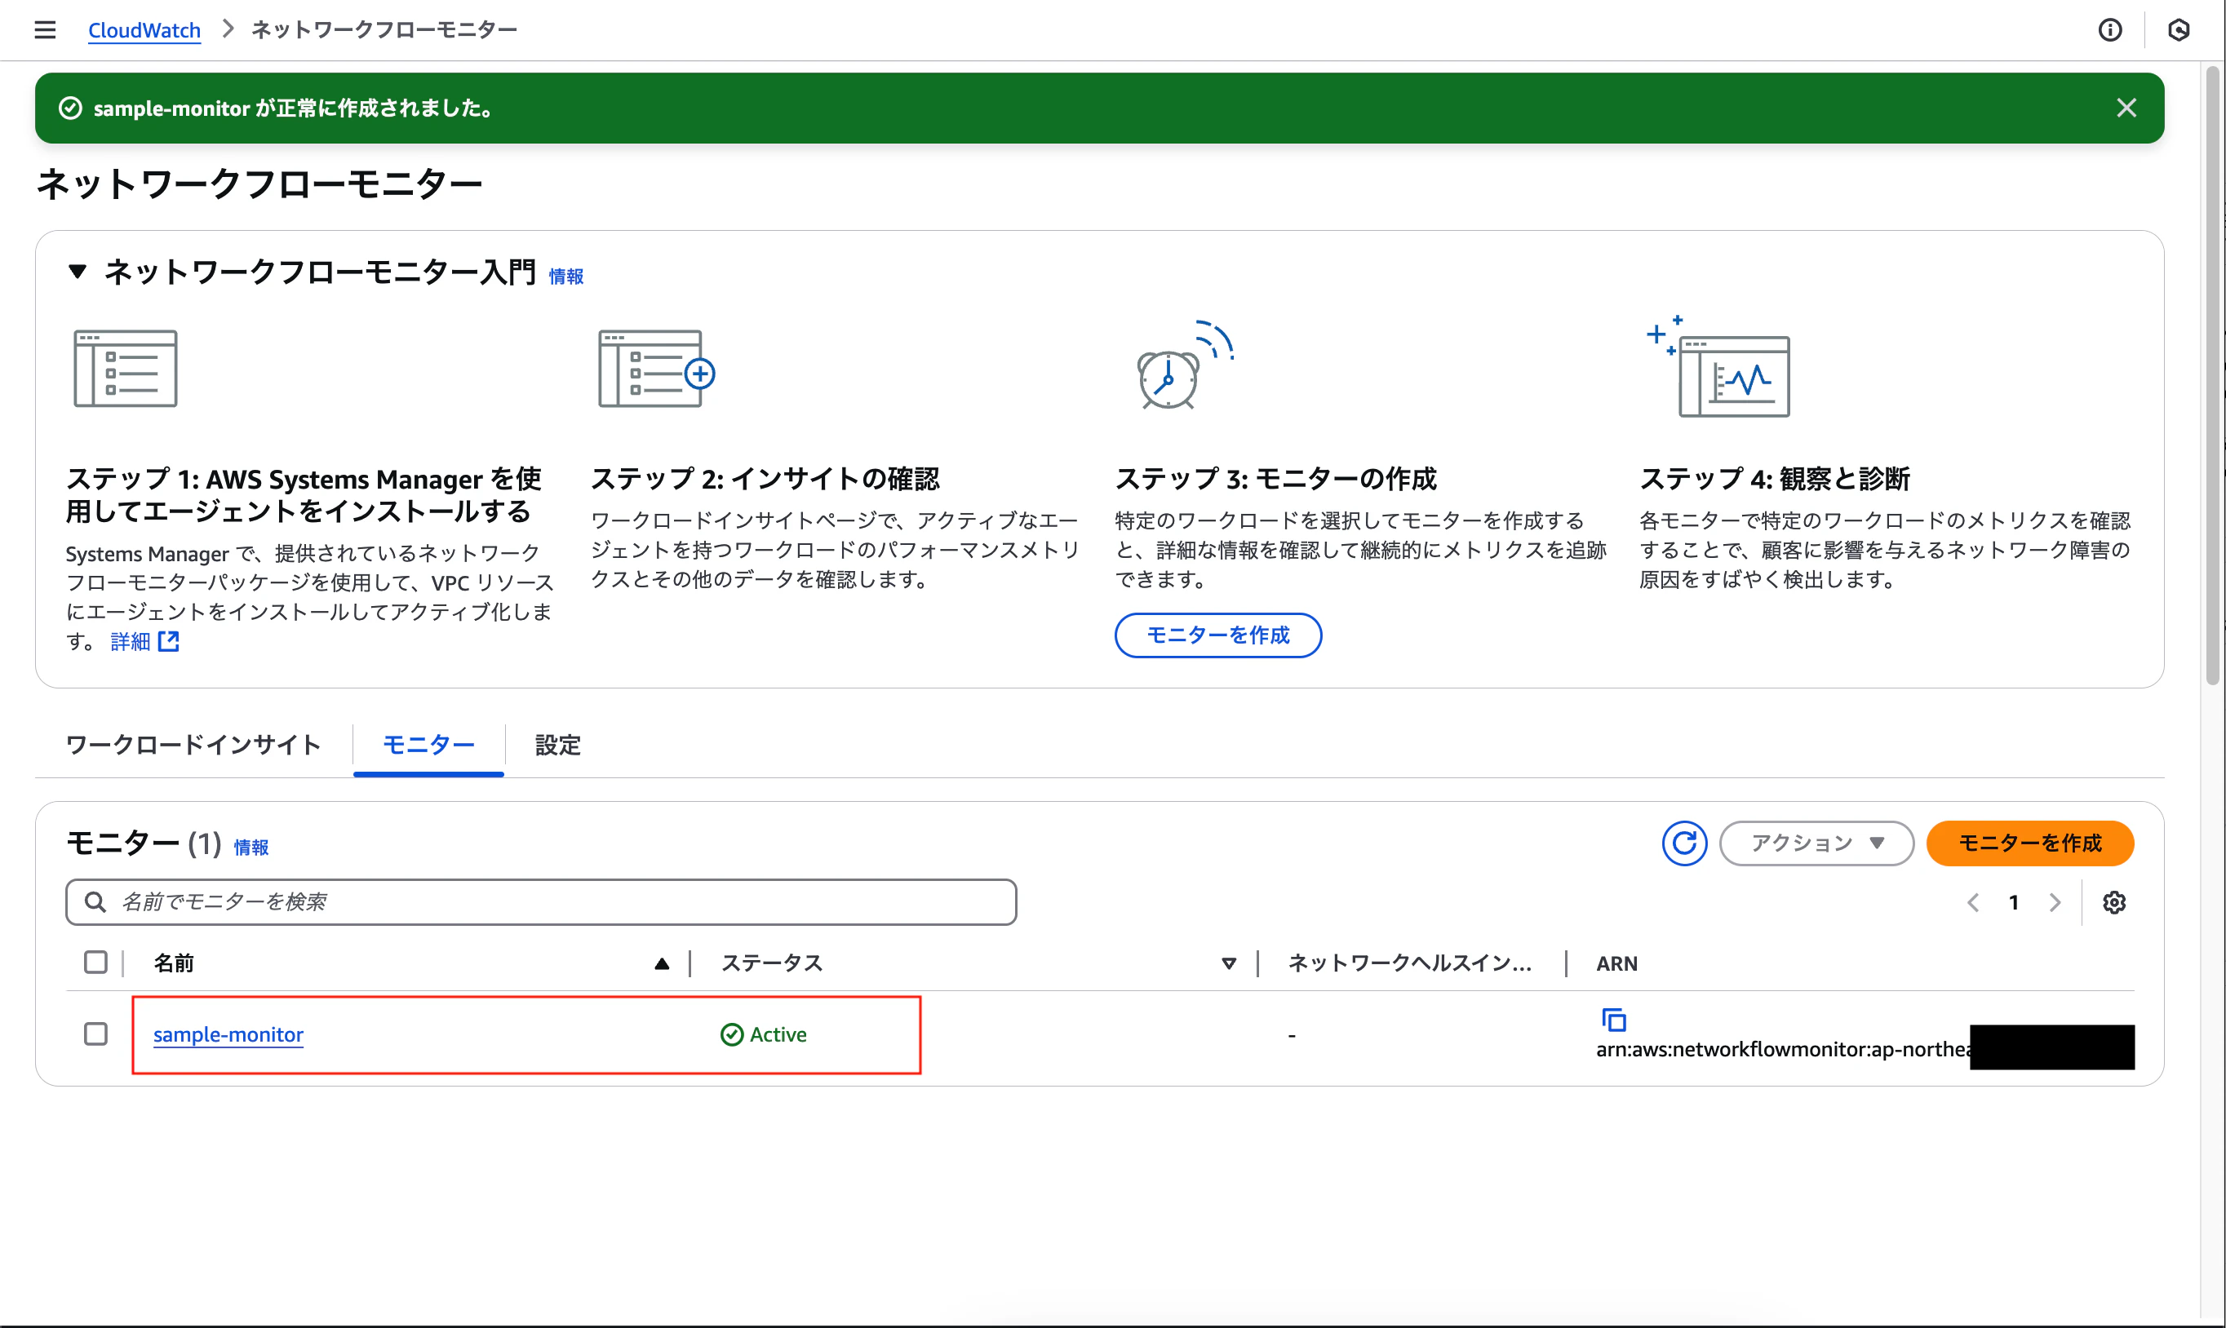Image resolution: width=2226 pixels, height=1328 pixels.
Task: Sort the monitors by 名前 column
Action: [662, 964]
